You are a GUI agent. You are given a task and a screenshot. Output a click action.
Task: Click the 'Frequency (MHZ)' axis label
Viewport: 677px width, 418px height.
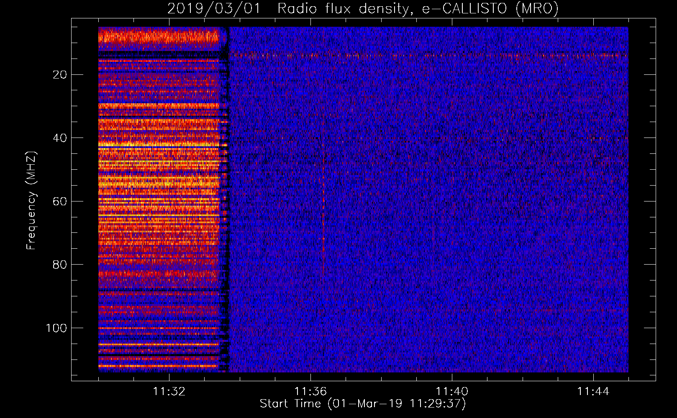click(32, 201)
